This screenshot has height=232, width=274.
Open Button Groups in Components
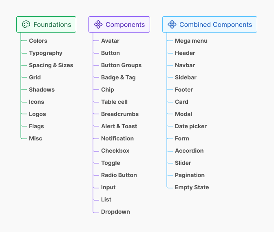tap(121, 65)
